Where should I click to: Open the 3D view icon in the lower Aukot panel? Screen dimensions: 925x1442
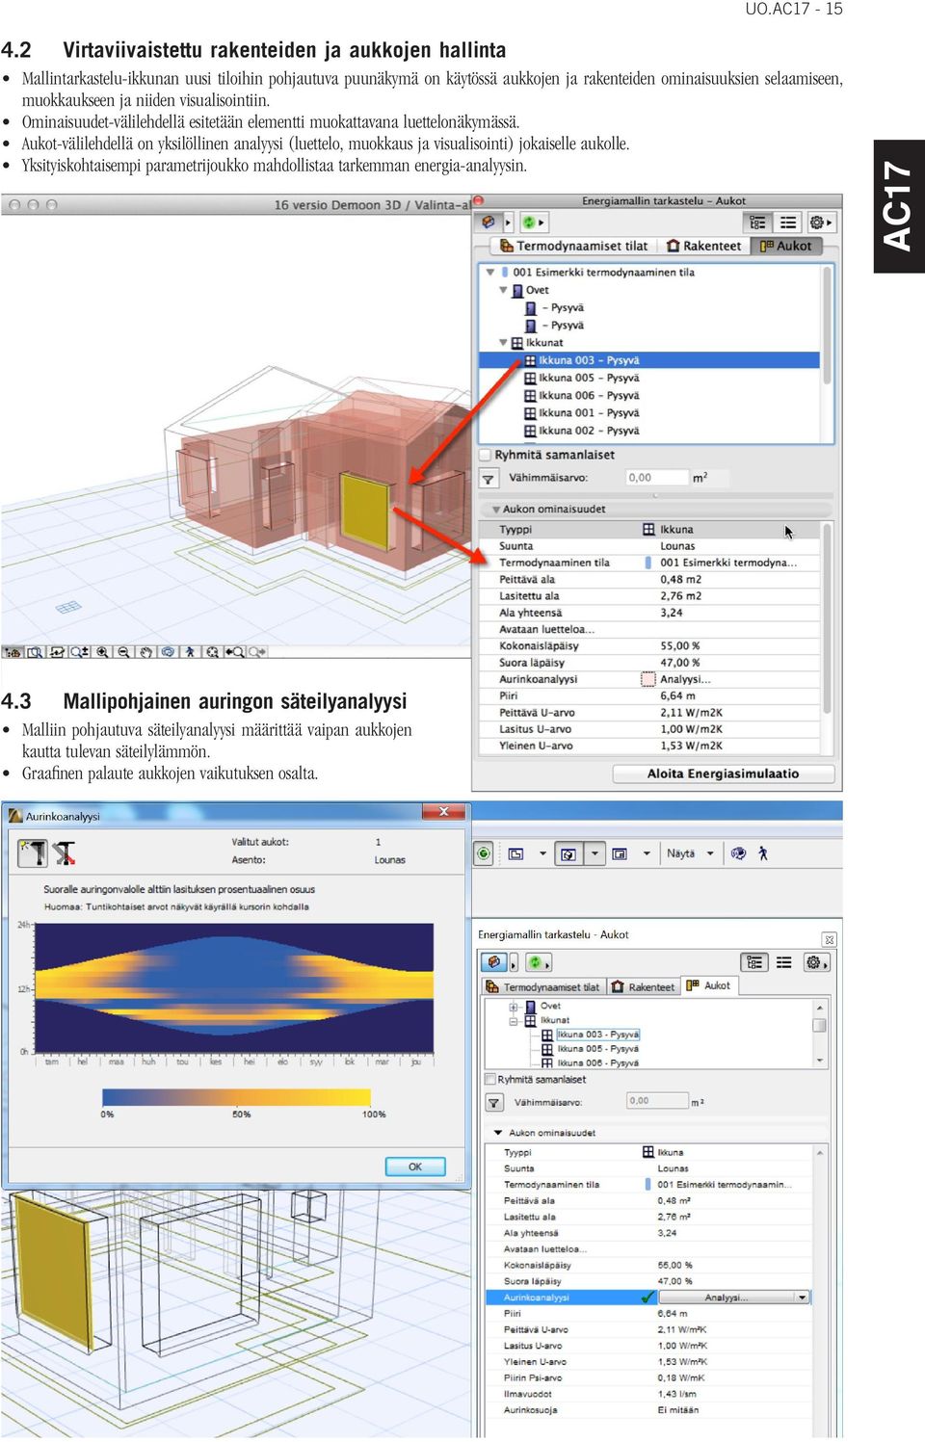click(x=494, y=962)
